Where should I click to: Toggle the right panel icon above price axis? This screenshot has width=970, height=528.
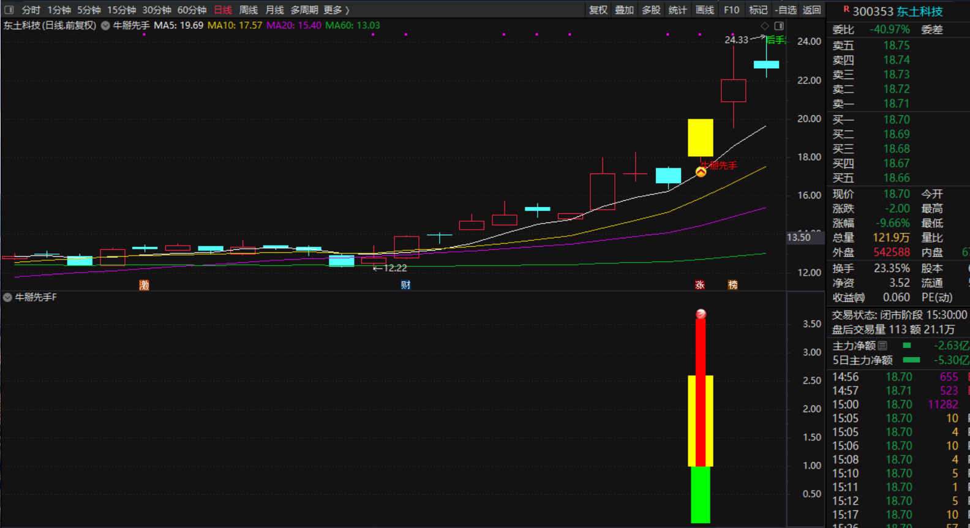point(779,26)
